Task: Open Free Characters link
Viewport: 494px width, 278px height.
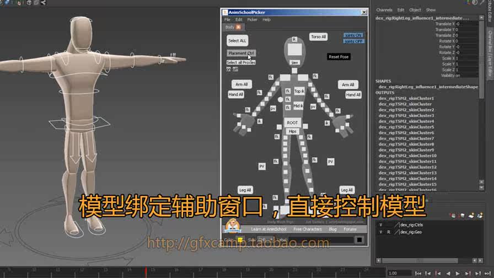Action: pos(308,229)
